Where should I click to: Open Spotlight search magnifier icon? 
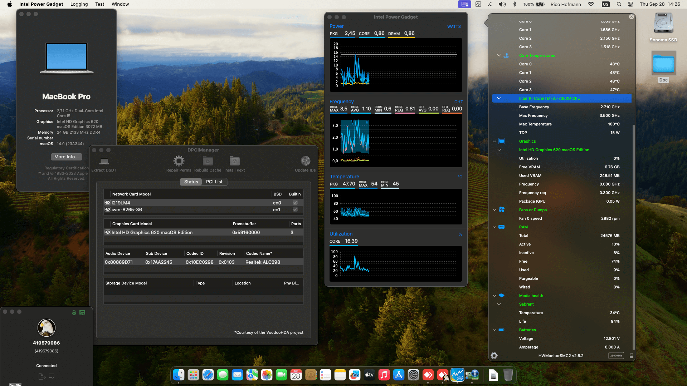click(619, 4)
